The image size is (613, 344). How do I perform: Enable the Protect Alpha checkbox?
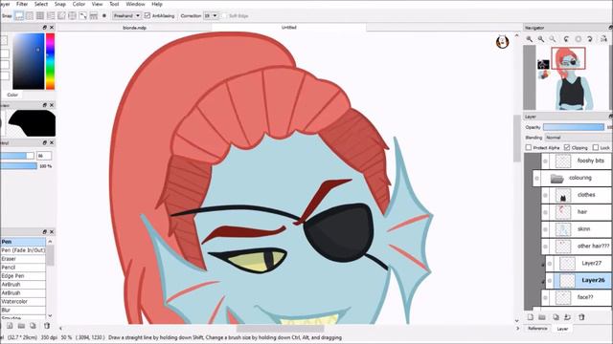click(x=529, y=147)
